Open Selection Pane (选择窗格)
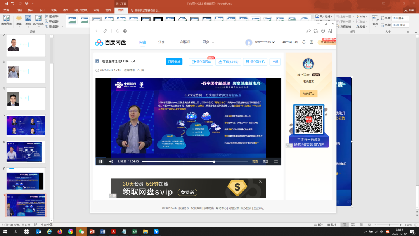 tap(344, 26)
